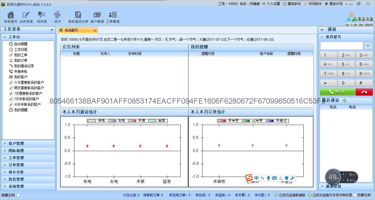375x200 pixels.
Task: Click 关闭软件 in the title bar
Action: [x=313, y=4]
